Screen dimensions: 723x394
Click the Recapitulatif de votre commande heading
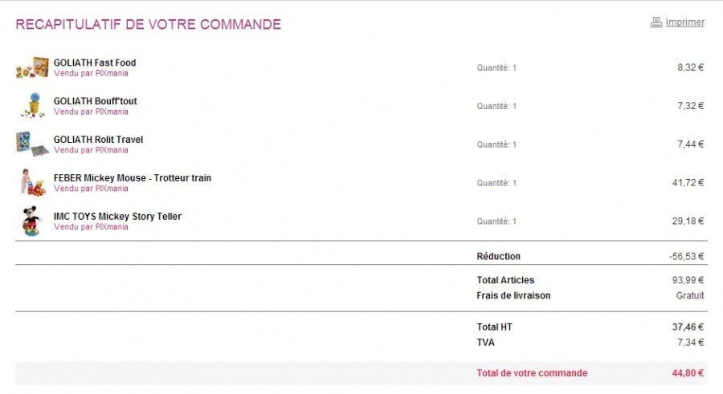[149, 24]
